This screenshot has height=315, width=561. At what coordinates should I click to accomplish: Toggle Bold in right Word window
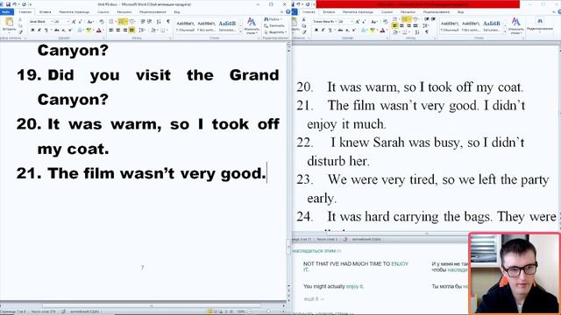click(316, 30)
